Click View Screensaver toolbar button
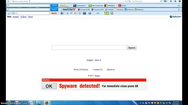This screenshot has height=105, width=188. [x=96, y=6]
